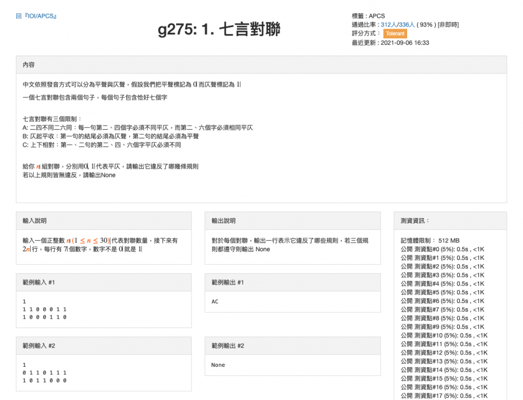Image resolution: width=523 pixels, height=400 pixels.
Task: Click the sample output AC text
Action: [x=215, y=301]
